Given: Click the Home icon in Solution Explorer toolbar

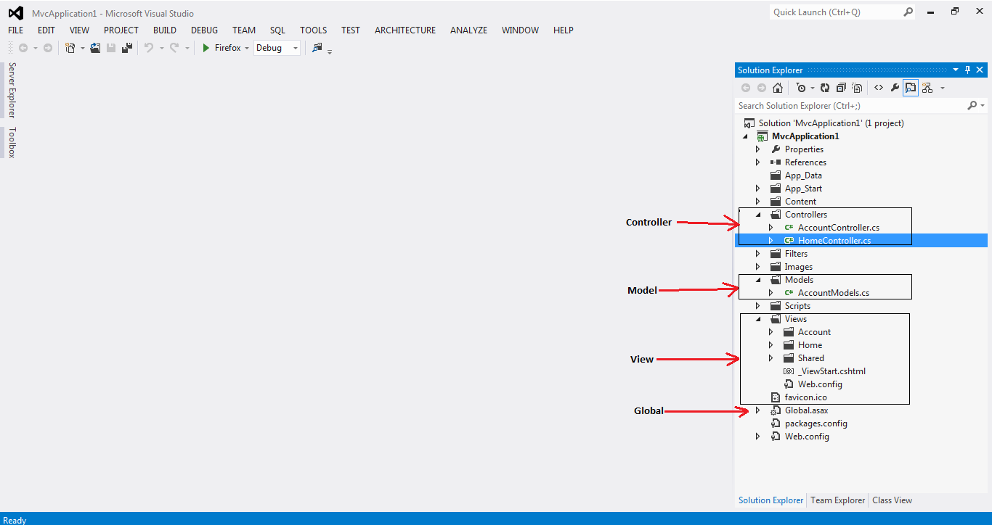Looking at the screenshot, I should click(778, 87).
